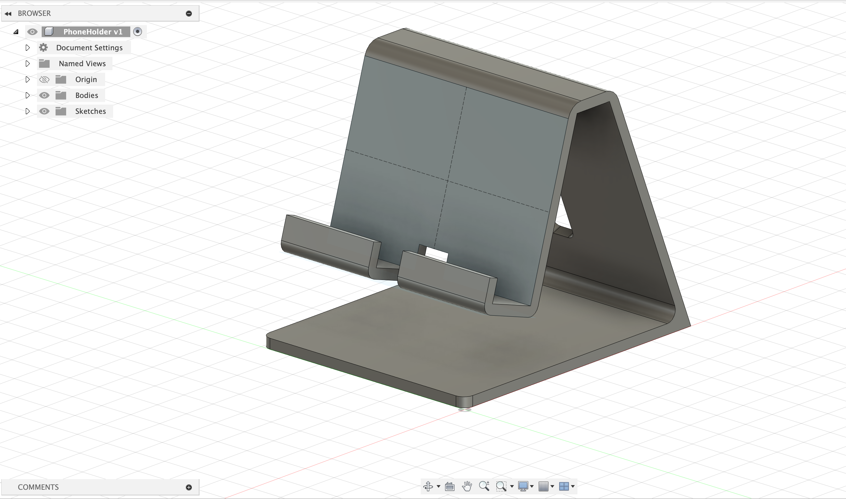Click the BROWSER panel title
This screenshot has width=846, height=499.
[34, 14]
